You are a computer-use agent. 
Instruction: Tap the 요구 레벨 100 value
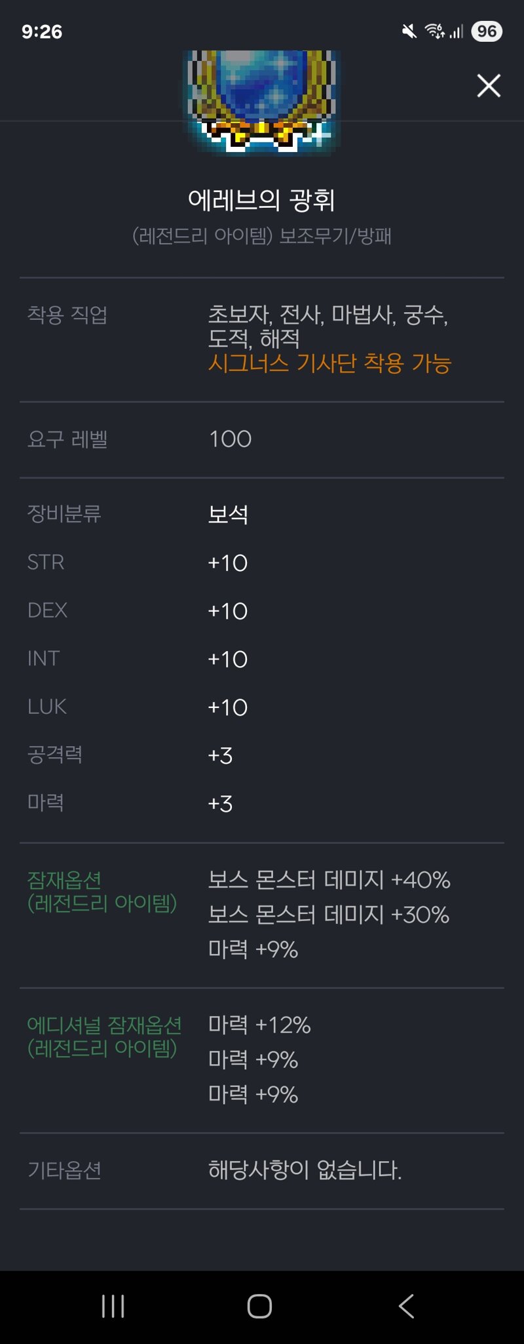click(x=230, y=439)
